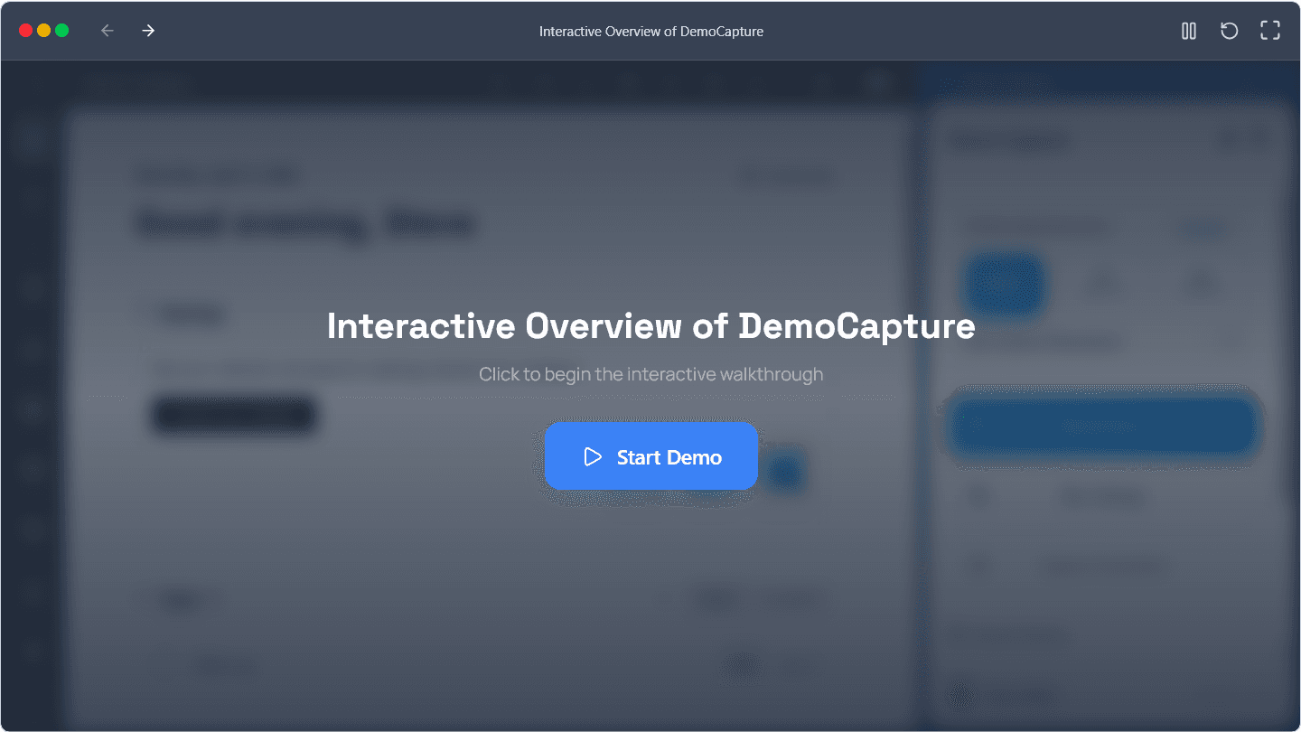Screen dimensions: 1301x732
Task: Click the Start Demo button
Action: (650, 456)
